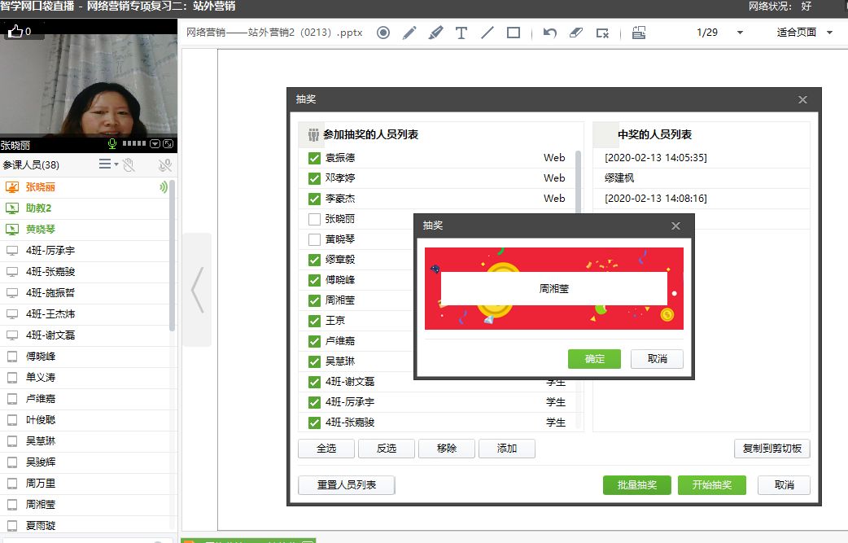
Task: Select the rectangle shape tool
Action: click(x=514, y=33)
